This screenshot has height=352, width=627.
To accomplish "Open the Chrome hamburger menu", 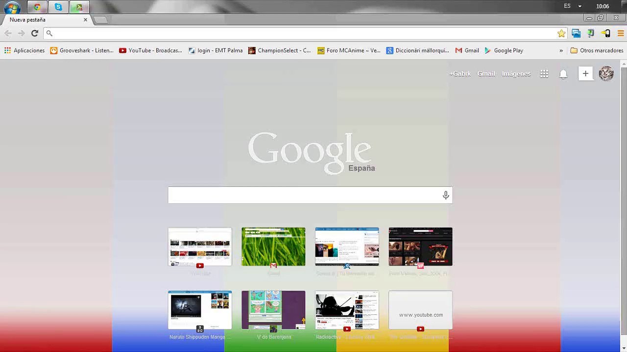I will coord(620,33).
